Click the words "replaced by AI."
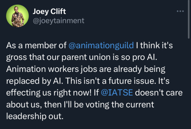This screenshot has height=129, width=191. click(35, 81)
